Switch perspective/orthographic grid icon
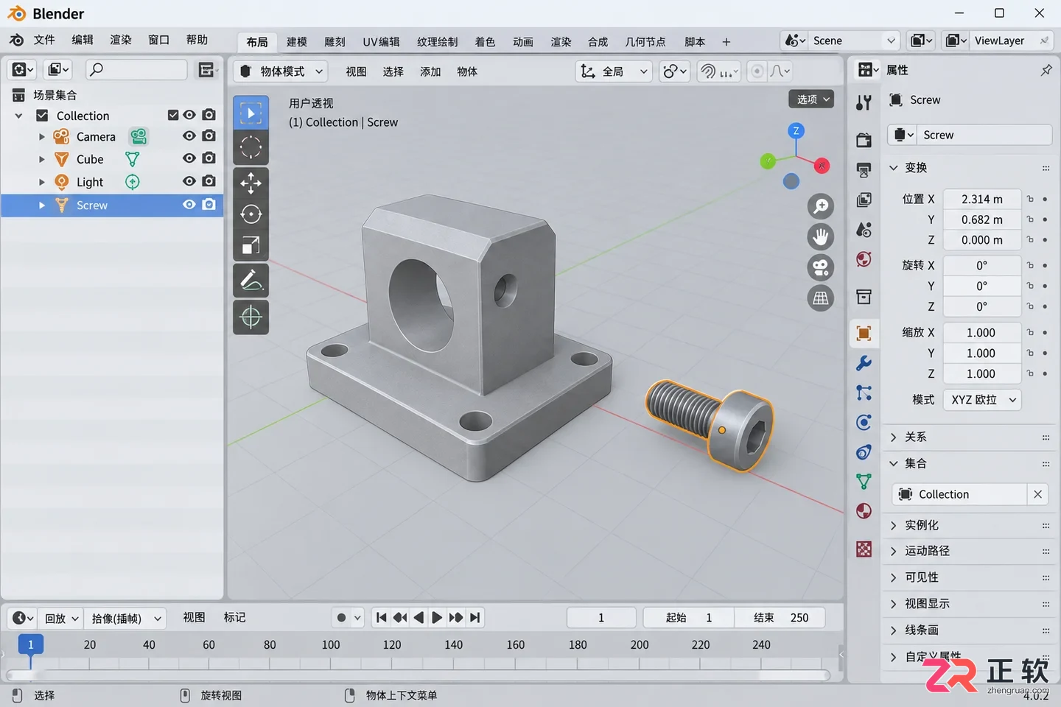1061x707 pixels. 821,298
